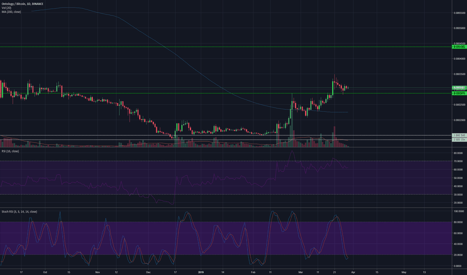Click the May label on time axis

tap(404, 272)
